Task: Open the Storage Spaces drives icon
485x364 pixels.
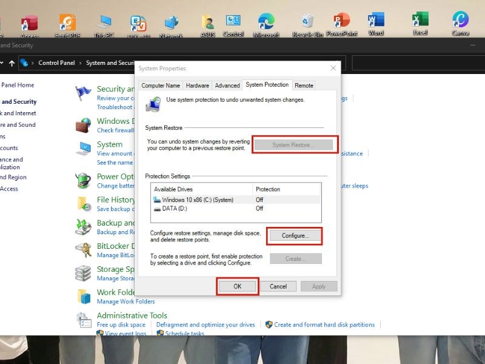Action: (x=82, y=273)
